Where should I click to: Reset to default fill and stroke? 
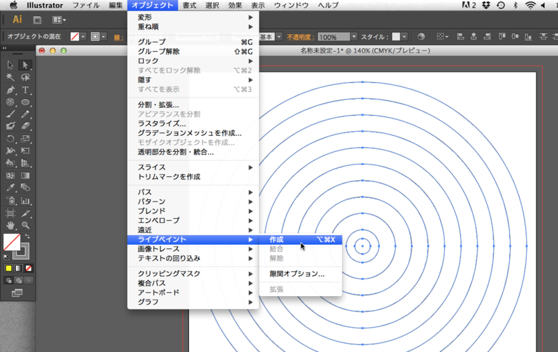pyautogui.click(x=6, y=257)
